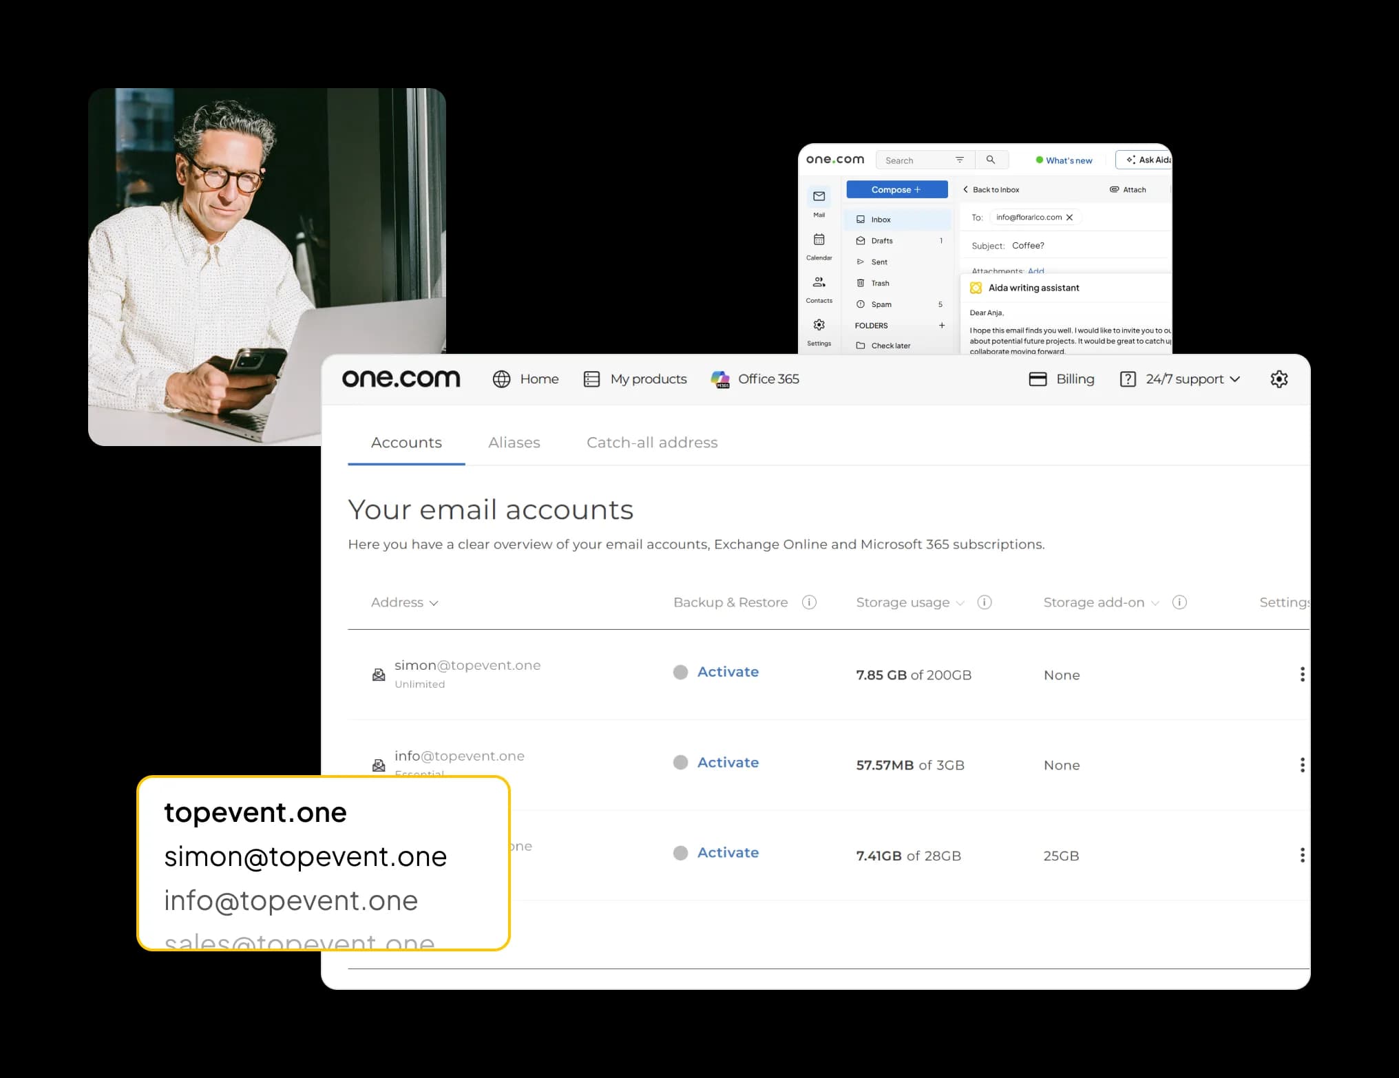This screenshot has width=1399, height=1078.
Task: Click the photo of man with phone
Action: coord(266,266)
